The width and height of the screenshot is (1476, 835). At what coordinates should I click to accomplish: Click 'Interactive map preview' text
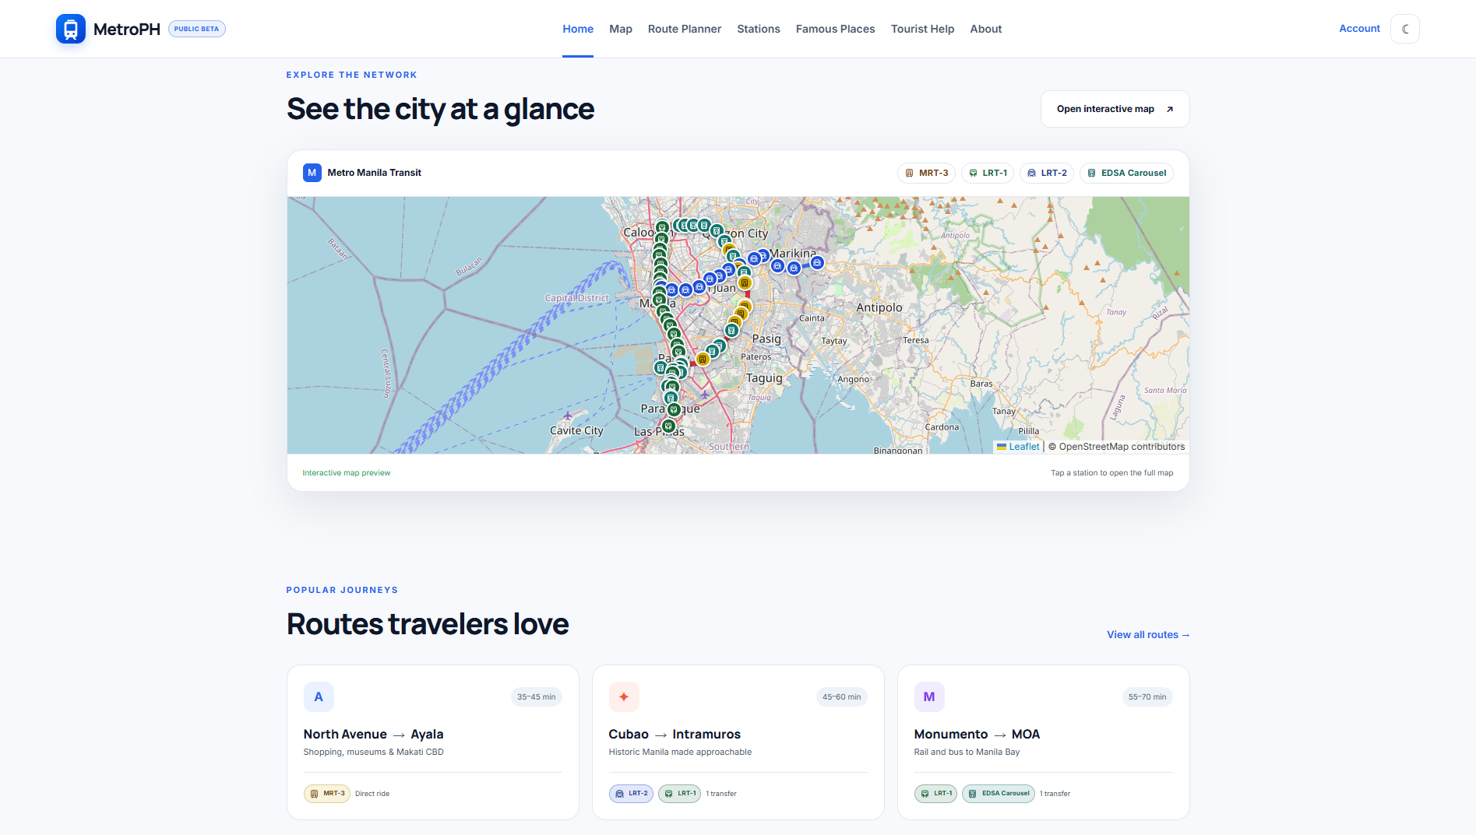click(x=347, y=473)
